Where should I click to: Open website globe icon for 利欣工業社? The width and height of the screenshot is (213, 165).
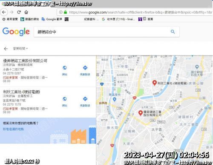click(65, 99)
